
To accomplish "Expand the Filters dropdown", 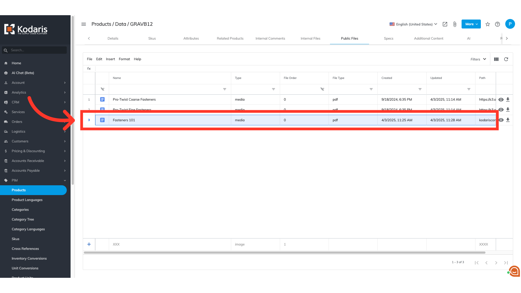I will coord(478,59).
